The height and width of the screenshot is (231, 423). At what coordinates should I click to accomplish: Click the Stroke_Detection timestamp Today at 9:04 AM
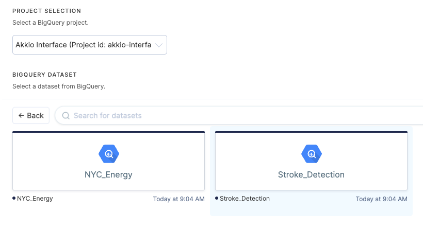(x=381, y=199)
